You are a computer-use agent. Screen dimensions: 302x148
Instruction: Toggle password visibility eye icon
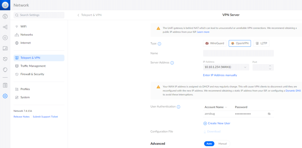(269, 114)
